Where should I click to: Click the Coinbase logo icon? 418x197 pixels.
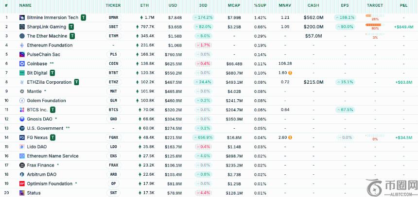[x=22, y=63]
